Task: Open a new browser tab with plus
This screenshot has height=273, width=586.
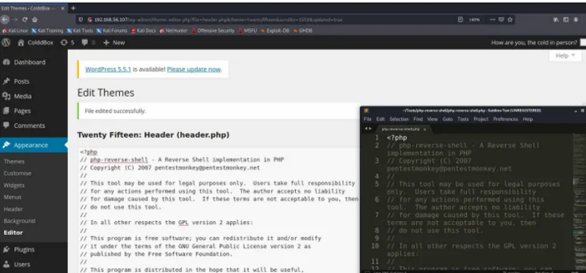Action: [x=73, y=8]
